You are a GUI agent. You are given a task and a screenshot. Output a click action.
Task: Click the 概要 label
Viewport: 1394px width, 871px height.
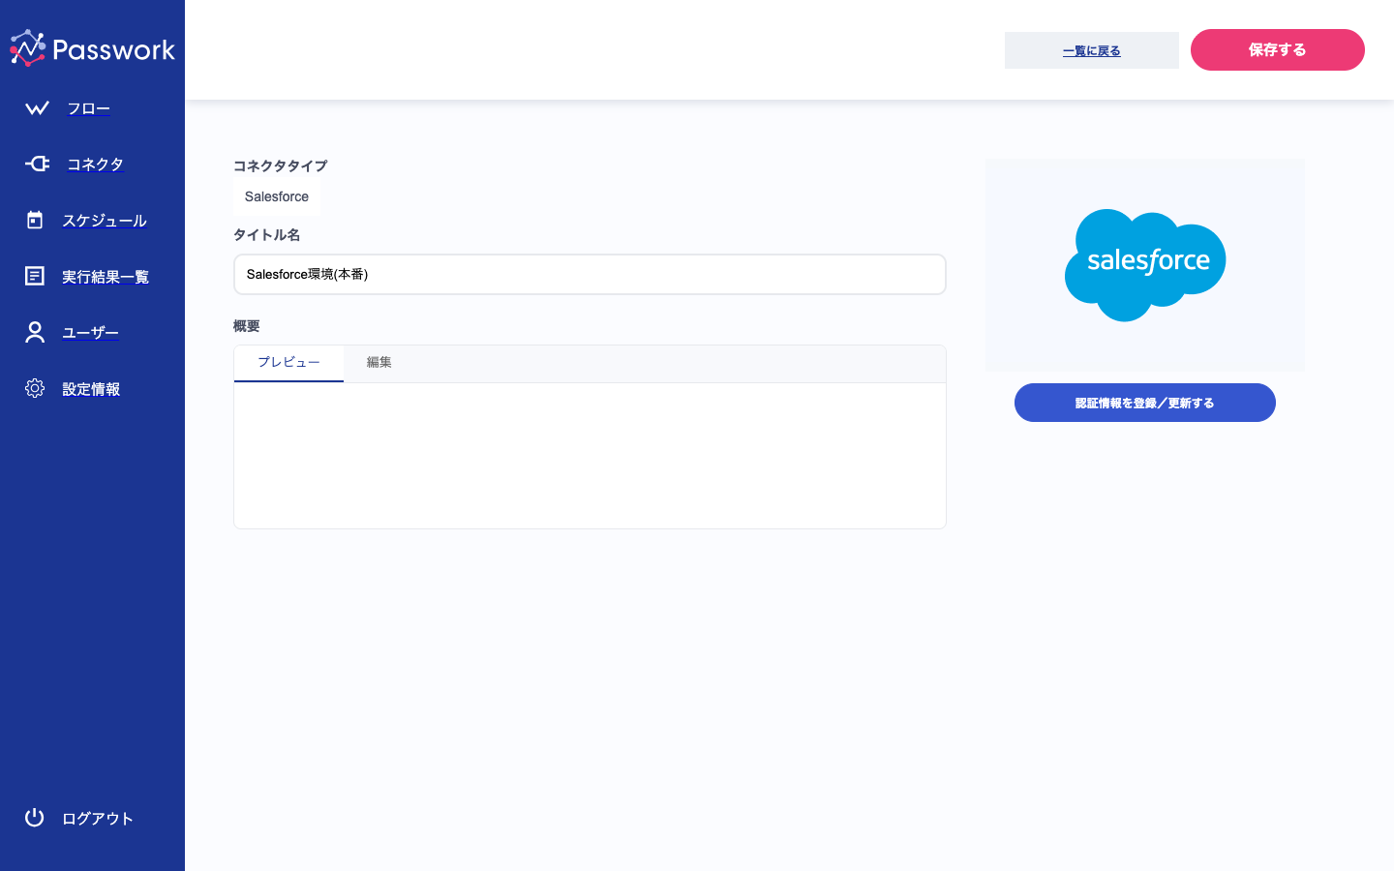(247, 326)
